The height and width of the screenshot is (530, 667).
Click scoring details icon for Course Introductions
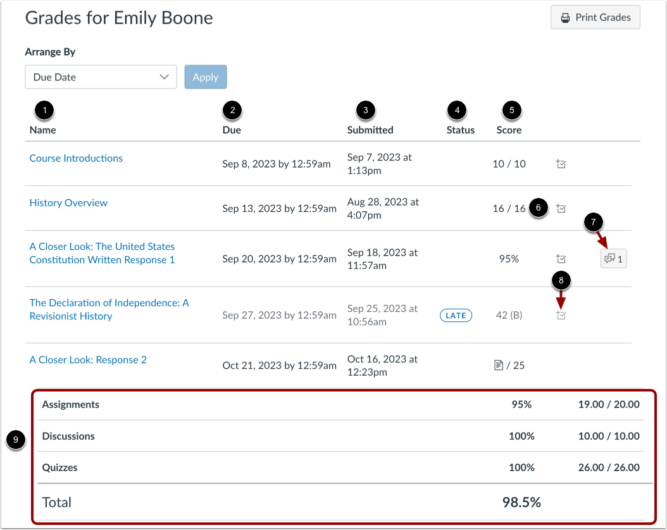[561, 164]
